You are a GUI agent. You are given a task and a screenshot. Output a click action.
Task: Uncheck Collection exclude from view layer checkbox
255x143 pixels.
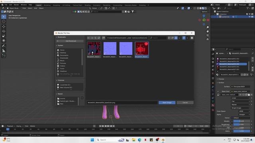point(247,14)
